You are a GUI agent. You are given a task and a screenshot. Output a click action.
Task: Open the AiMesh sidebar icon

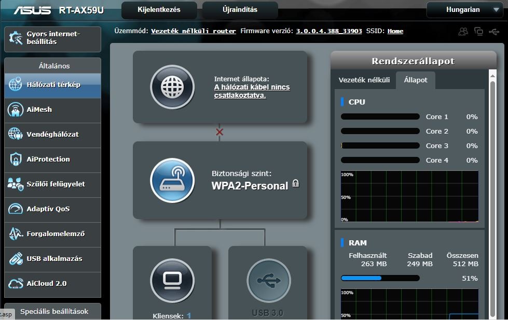pos(15,109)
